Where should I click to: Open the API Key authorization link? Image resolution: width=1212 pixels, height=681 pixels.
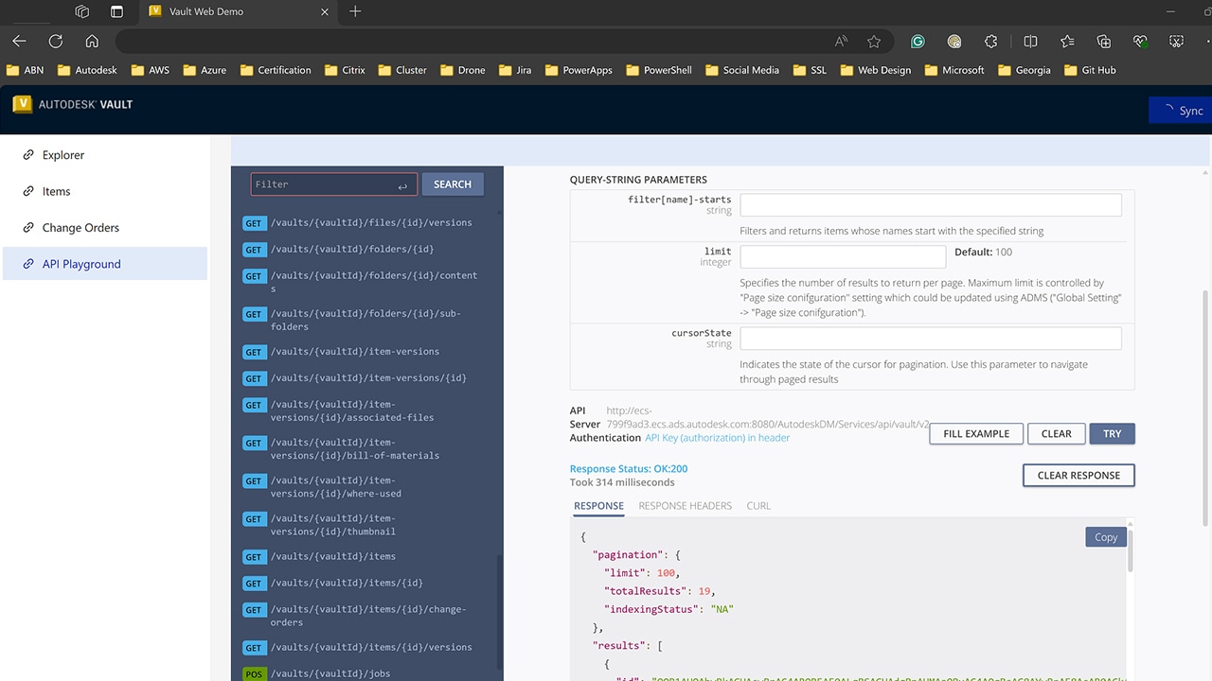pyautogui.click(x=717, y=438)
